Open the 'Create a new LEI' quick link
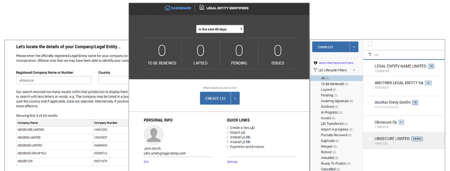 tap(242, 127)
